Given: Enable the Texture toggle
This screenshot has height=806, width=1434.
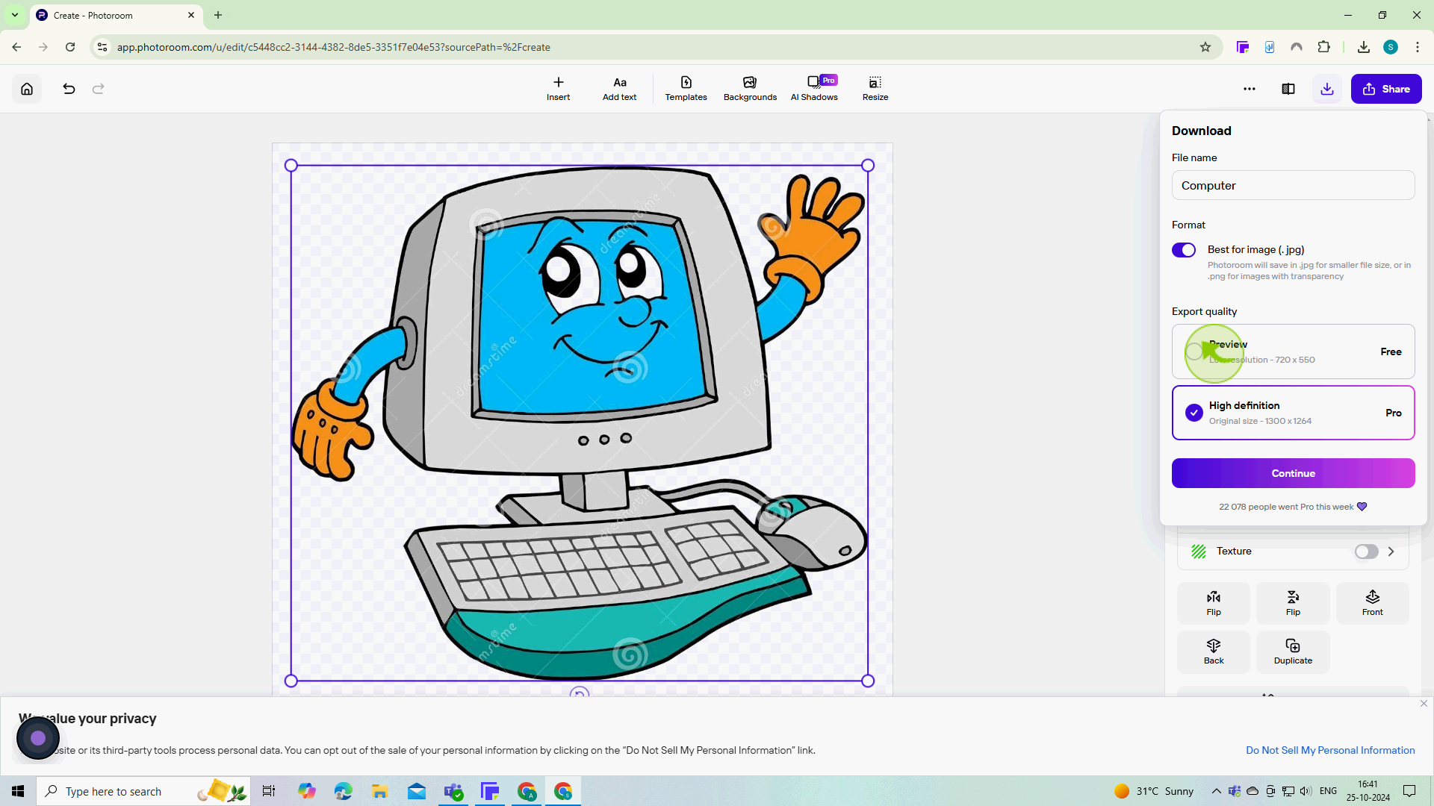Looking at the screenshot, I should coord(1367,551).
